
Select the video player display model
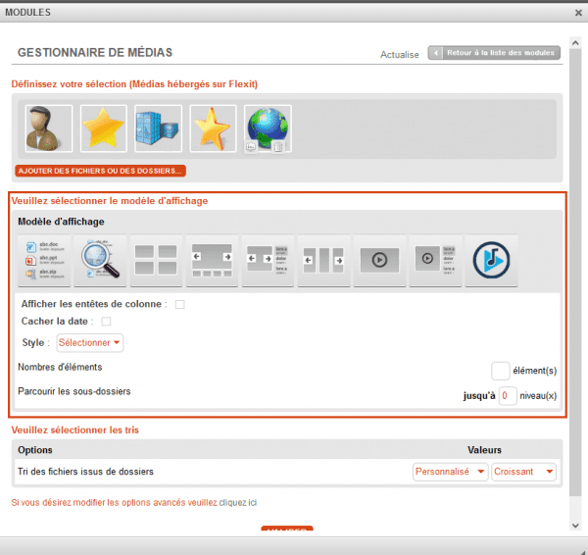pos(379,261)
